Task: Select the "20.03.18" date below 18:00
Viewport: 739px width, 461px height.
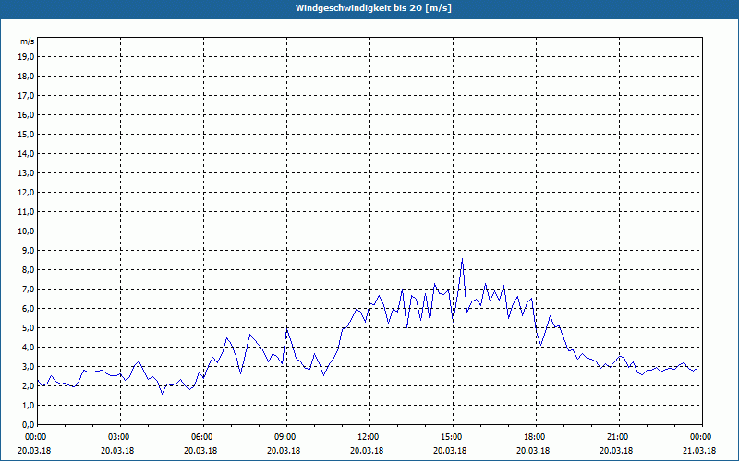Action: tap(533, 451)
